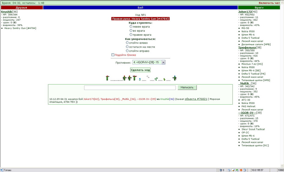
Task: Click 'OP-2C' item under --IGOR-IV--
Action: (245, 133)
